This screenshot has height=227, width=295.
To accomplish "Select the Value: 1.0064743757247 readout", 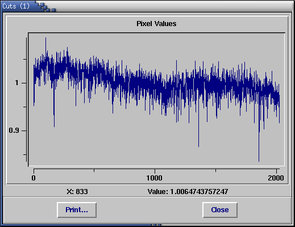I will point(188,192).
